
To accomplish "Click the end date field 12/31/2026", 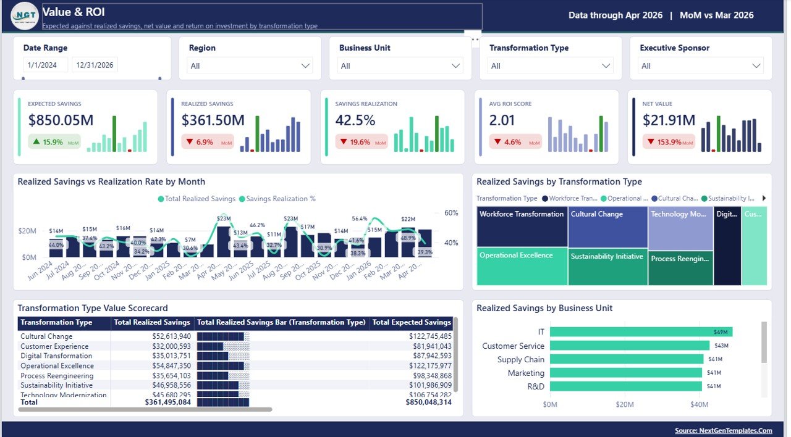I will (x=95, y=65).
